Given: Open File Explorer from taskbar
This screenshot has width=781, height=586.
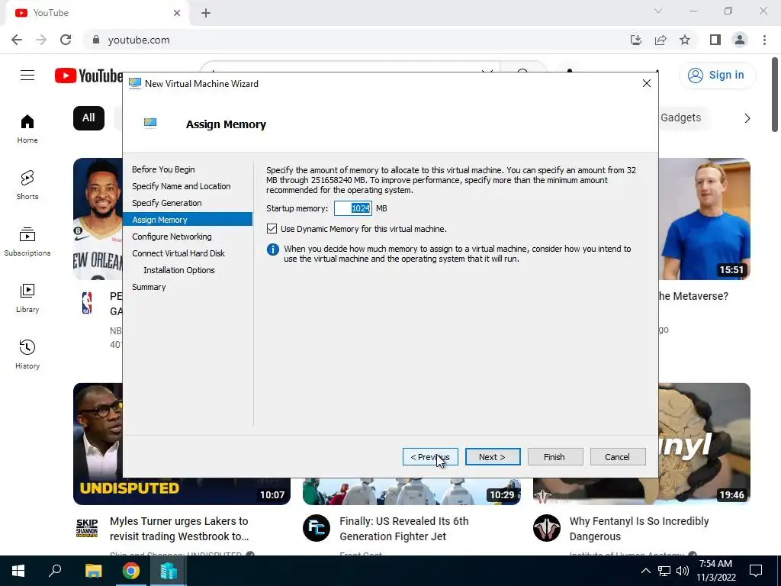Looking at the screenshot, I should click(x=93, y=571).
